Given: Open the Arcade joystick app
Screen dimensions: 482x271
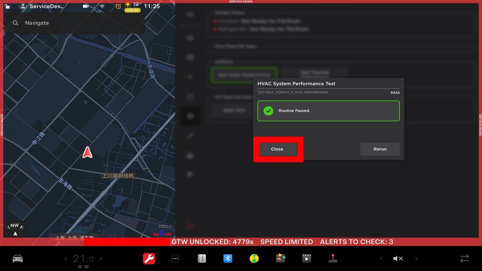Looking at the screenshot, I should click(333, 259).
